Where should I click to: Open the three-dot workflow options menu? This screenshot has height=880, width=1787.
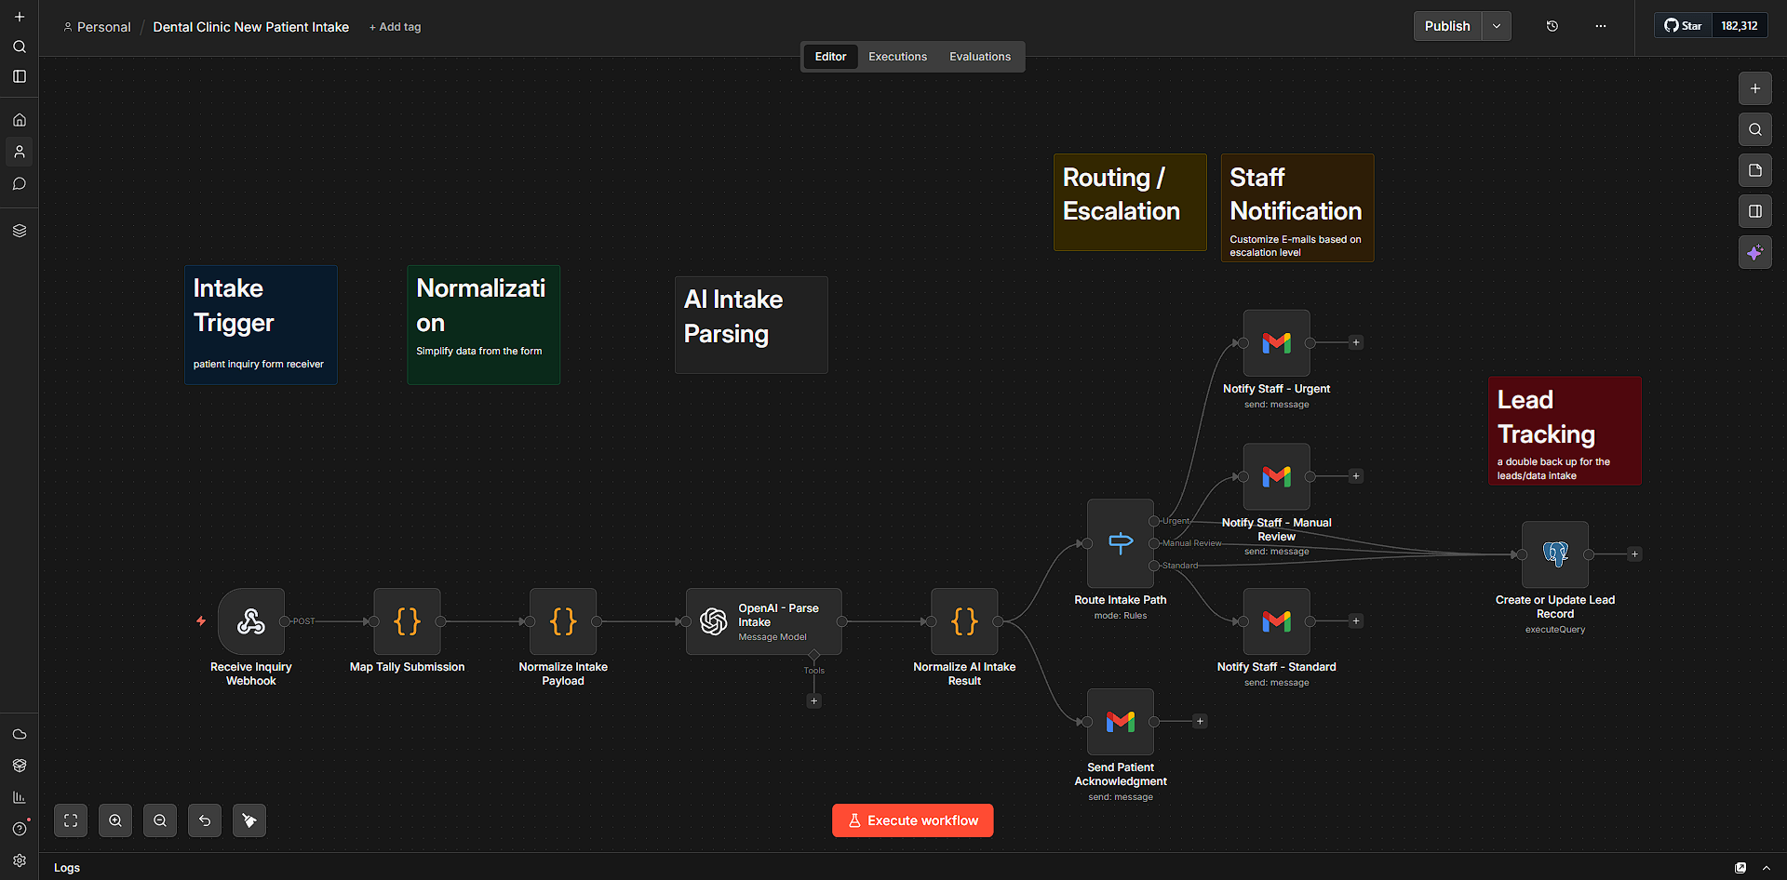tap(1600, 26)
